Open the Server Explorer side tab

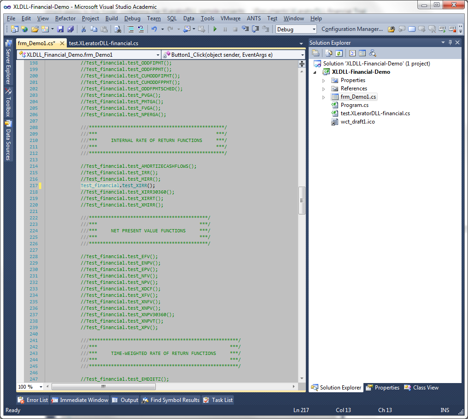[8, 62]
